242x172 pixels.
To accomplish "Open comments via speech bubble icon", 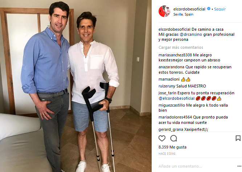I will [x=174, y=138].
